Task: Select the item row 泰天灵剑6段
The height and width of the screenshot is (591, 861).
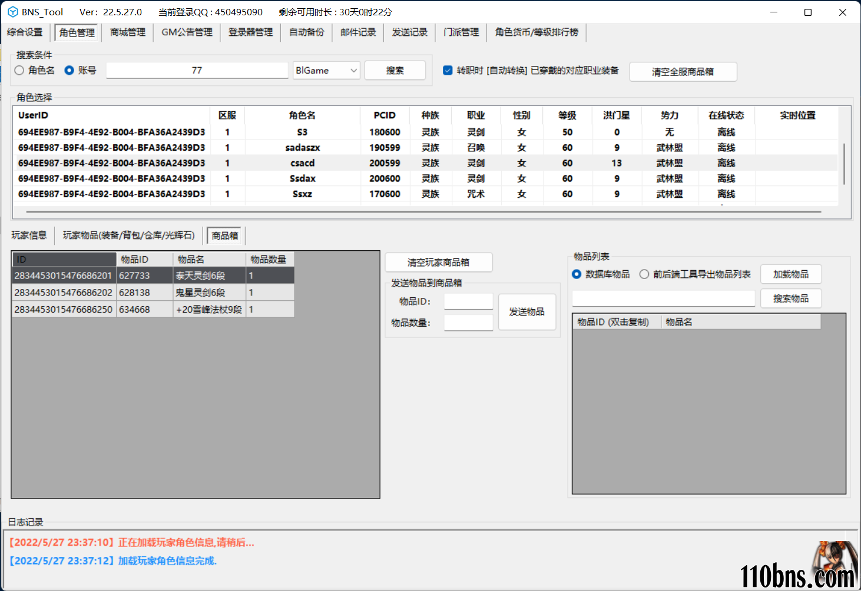Action: pyautogui.click(x=153, y=275)
